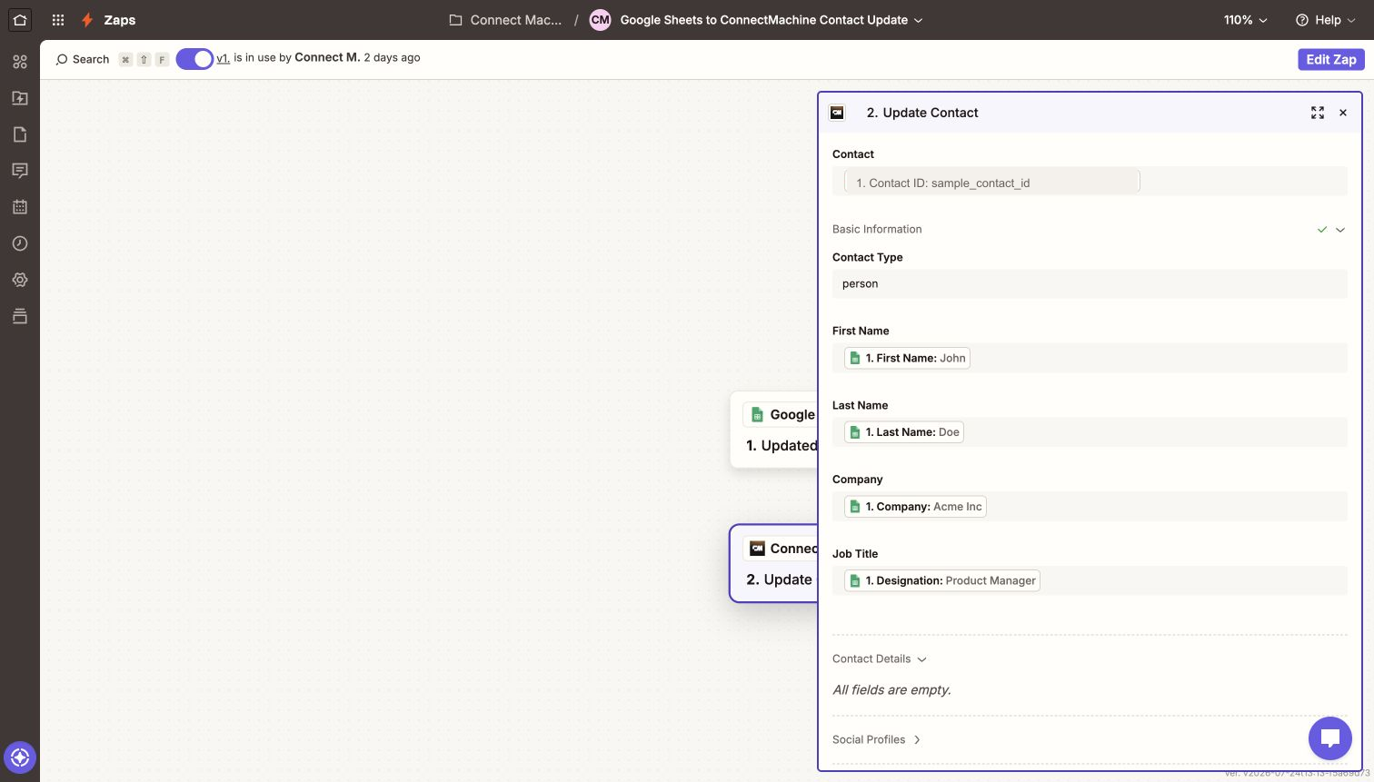Click the Designation: Product Manager pill

coord(942,580)
